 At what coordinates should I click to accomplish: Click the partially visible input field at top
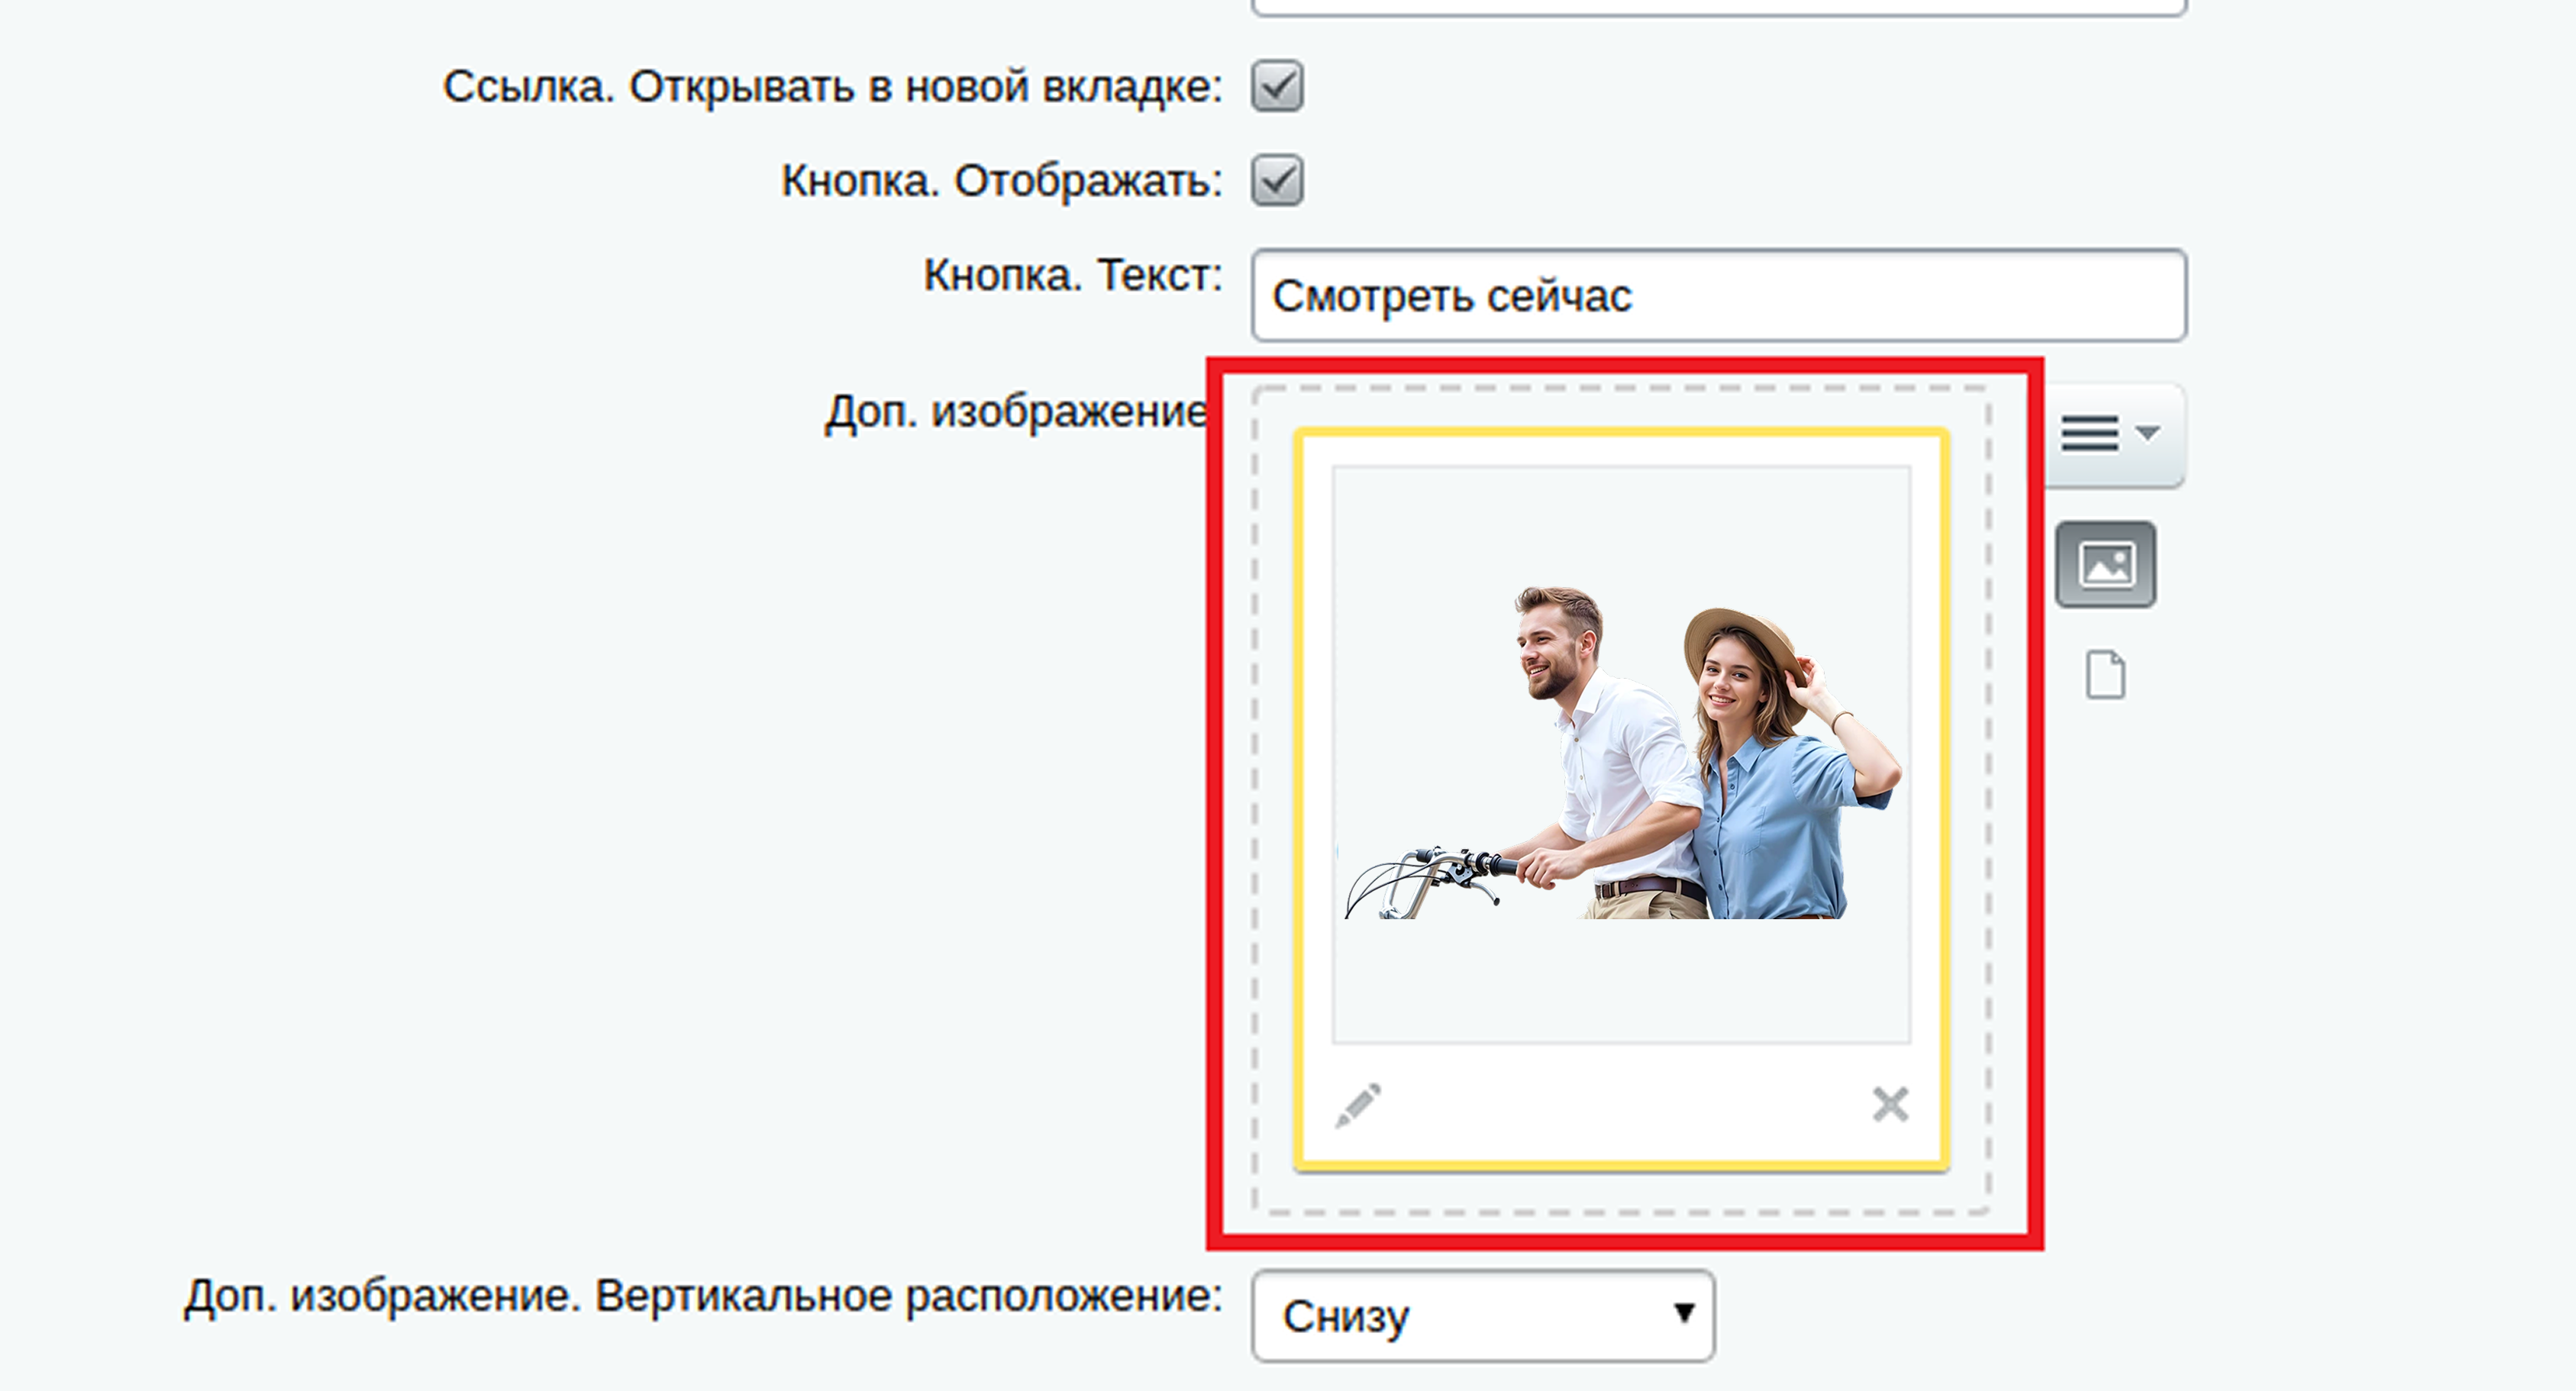point(1718,6)
